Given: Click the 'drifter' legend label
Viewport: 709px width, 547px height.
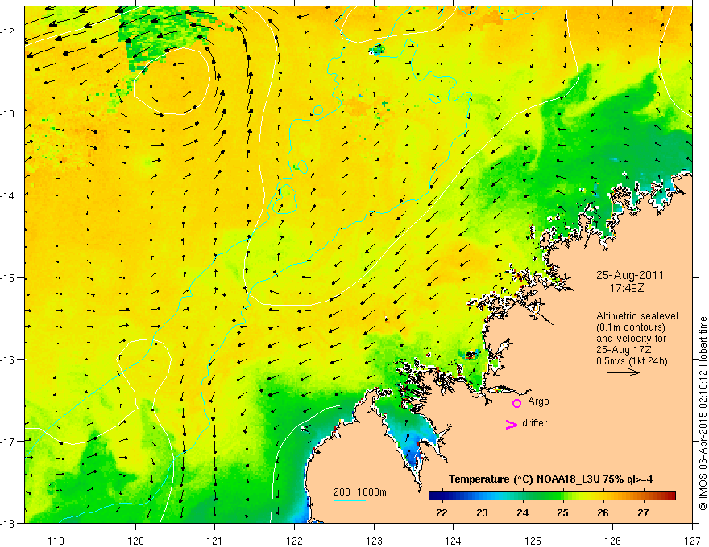Looking at the screenshot, I should coord(534,423).
